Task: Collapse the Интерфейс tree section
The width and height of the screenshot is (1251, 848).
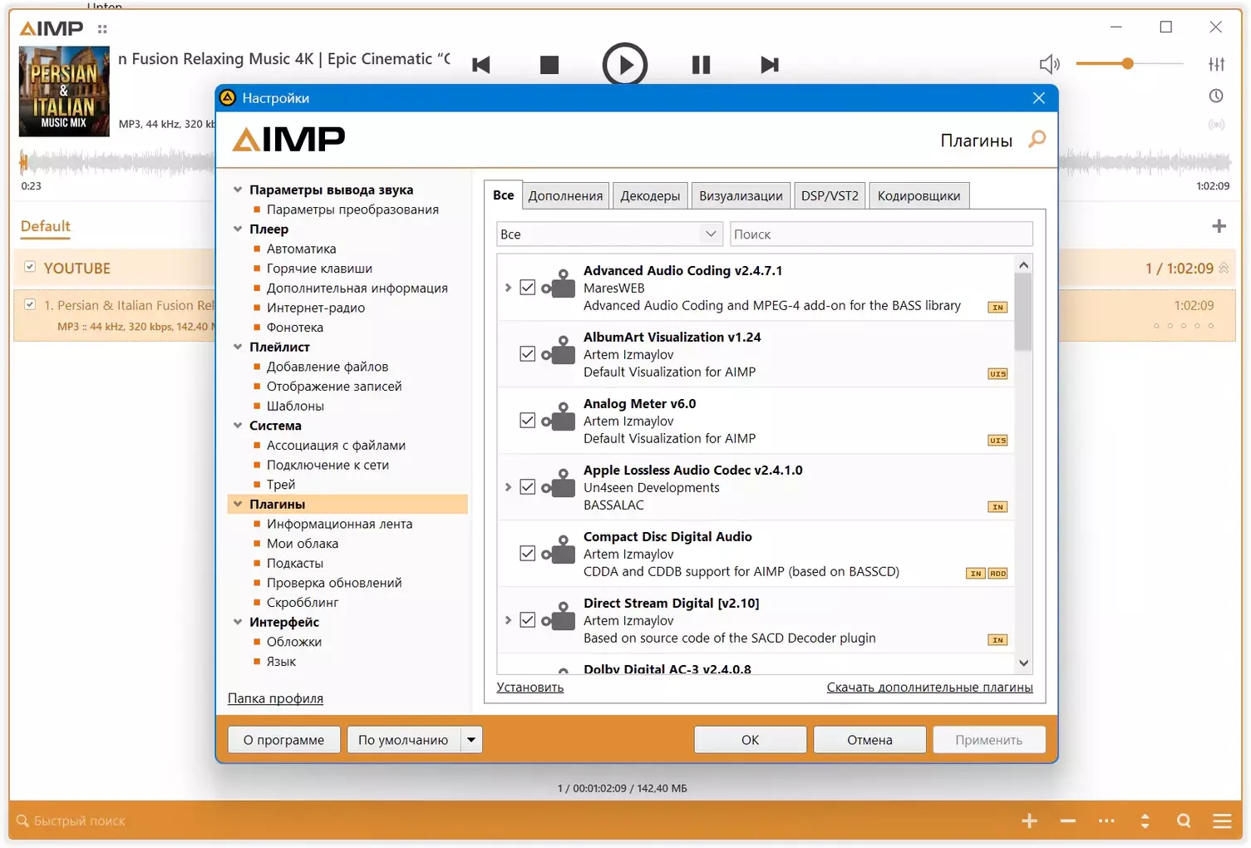Action: click(238, 623)
